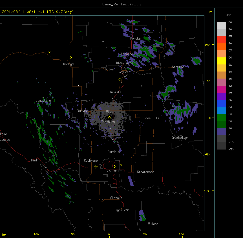Click the green echo cell southeast of Stettler

[x=180, y=72]
